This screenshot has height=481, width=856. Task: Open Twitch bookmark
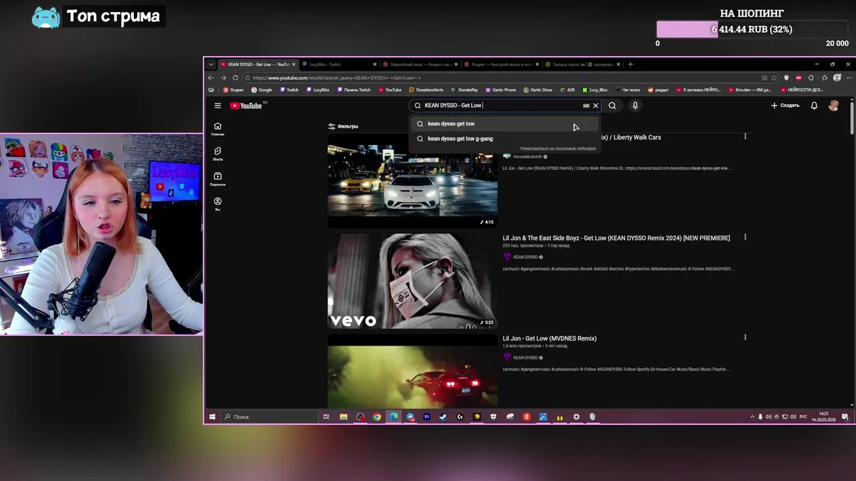[x=289, y=90]
